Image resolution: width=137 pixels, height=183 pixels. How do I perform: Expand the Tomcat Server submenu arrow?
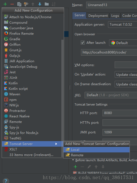(x=56, y=144)
